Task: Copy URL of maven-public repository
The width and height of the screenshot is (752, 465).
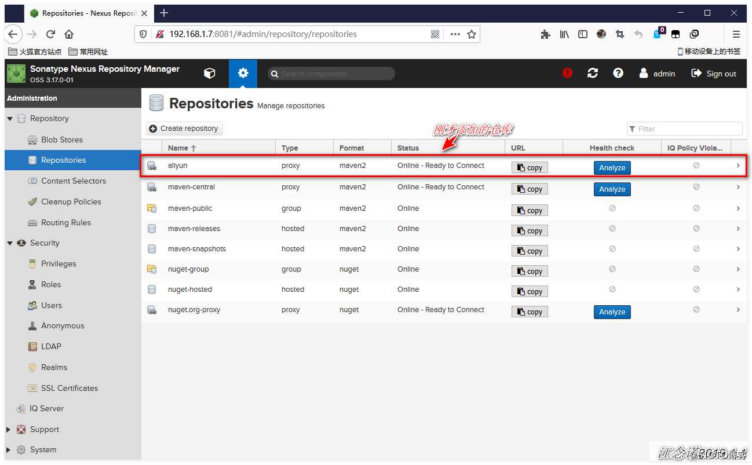Action: [530, 210]
